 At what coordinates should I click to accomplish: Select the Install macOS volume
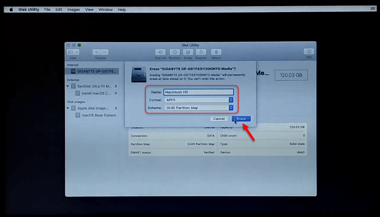coord(92,93)
